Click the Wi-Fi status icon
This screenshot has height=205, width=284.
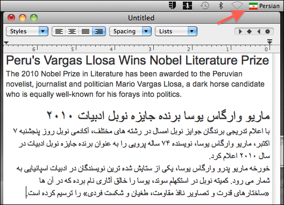coord(237,6)
